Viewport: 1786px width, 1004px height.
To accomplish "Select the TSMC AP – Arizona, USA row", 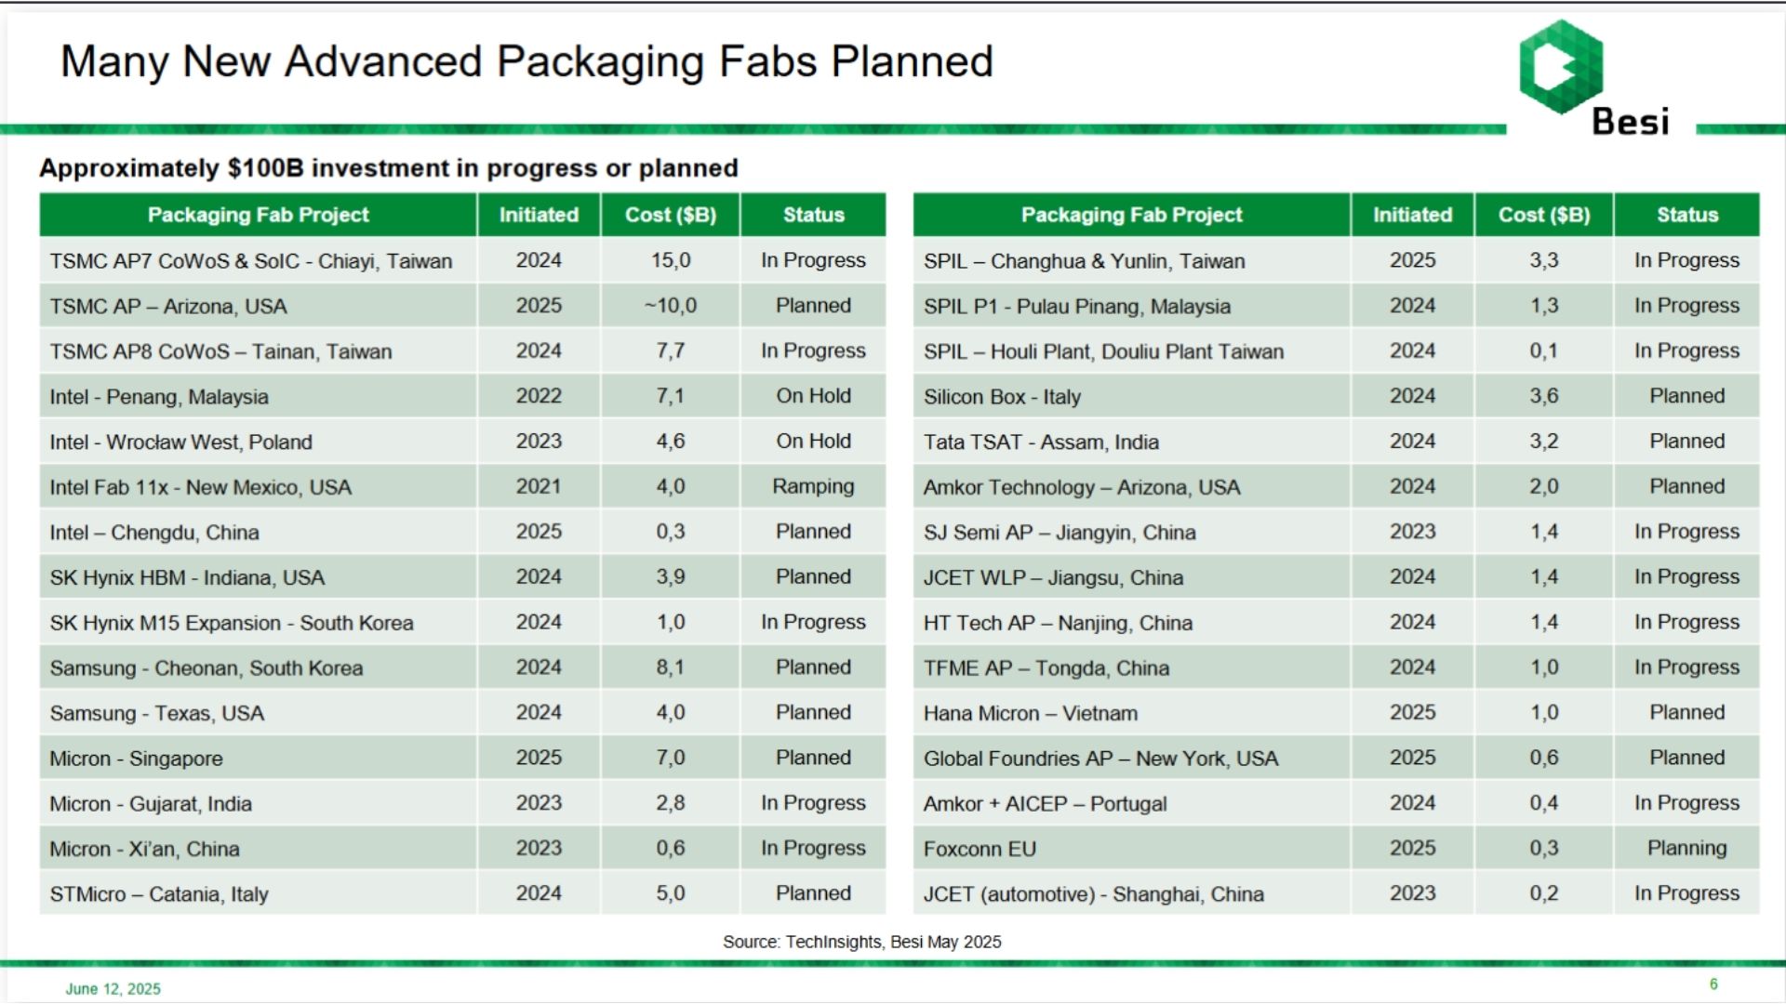I will 462,306.
